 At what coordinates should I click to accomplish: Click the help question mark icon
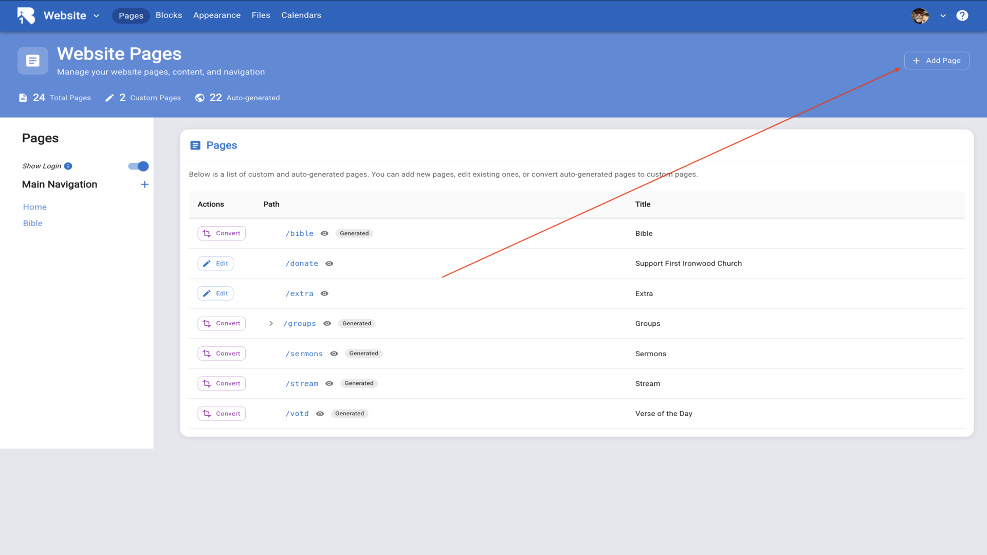962,15
